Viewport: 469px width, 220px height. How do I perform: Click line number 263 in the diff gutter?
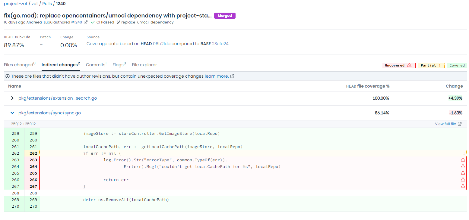(x=33, y=160)
